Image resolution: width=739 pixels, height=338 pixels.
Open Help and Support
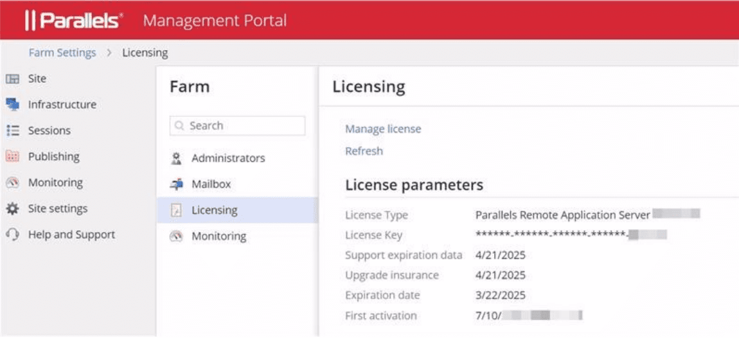tap(71, 235)
